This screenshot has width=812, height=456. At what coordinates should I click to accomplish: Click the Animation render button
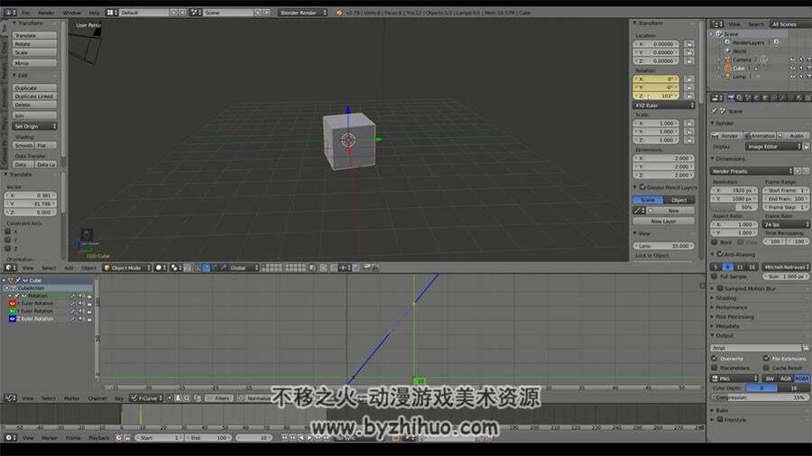(x=760, y=135)
